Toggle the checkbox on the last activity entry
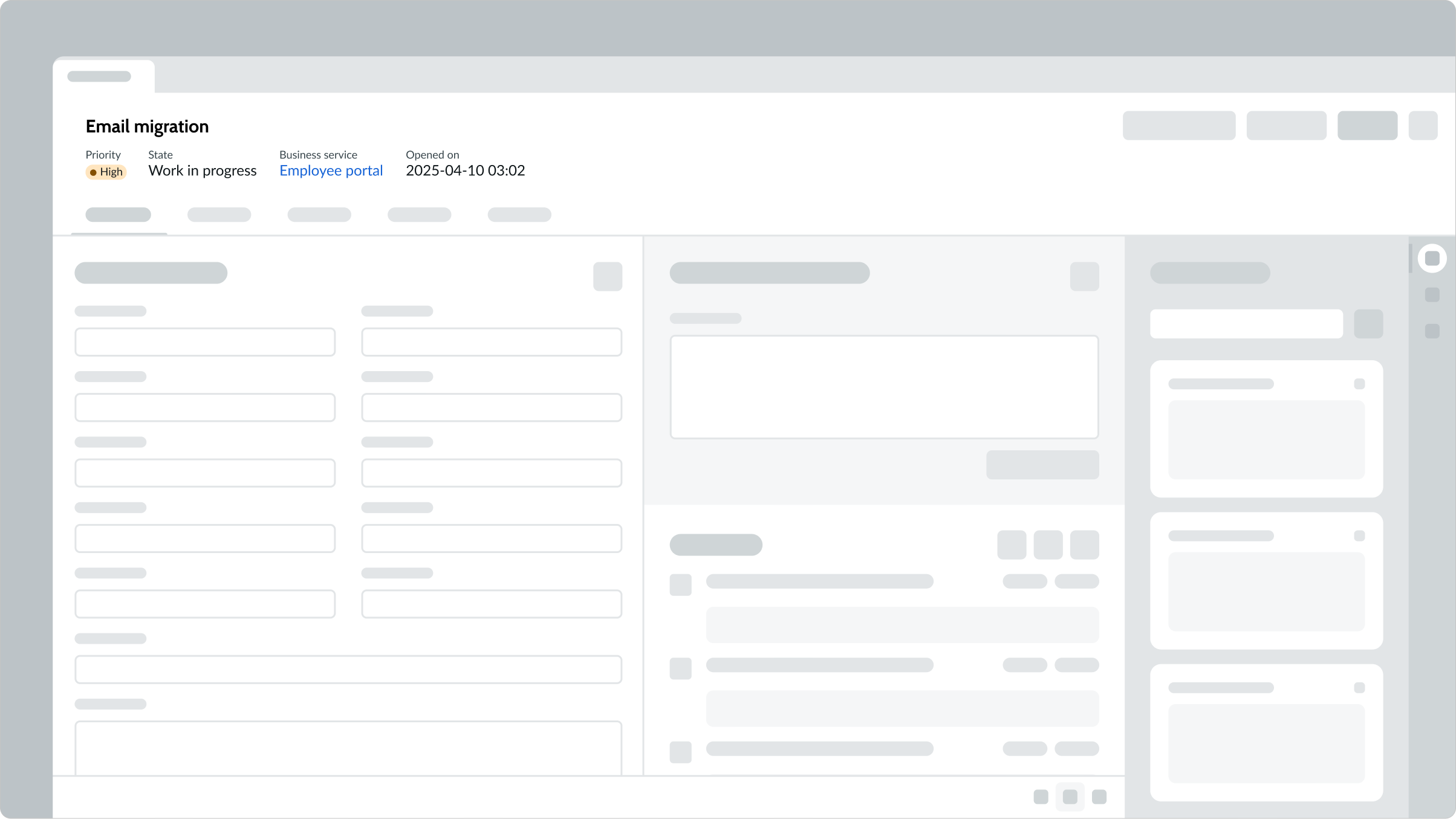 (680, 753)
